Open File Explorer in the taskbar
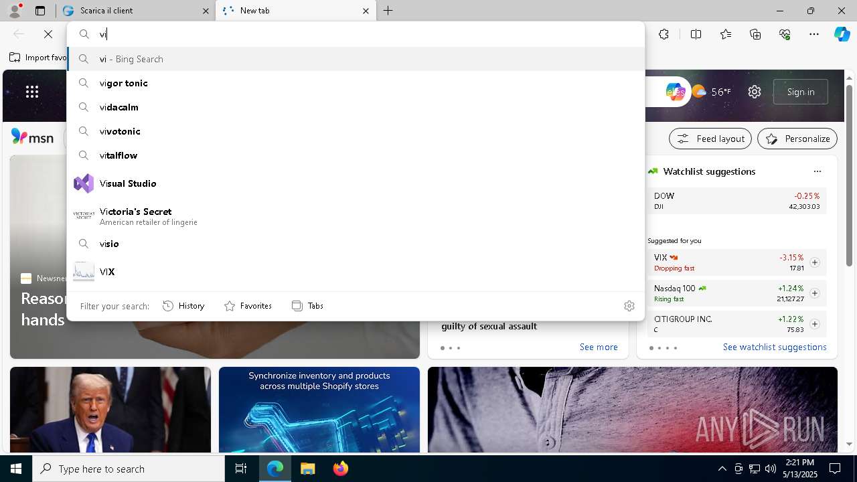Image resolution: width=857 pixels, height=482 pixels. tap(307, 469)
